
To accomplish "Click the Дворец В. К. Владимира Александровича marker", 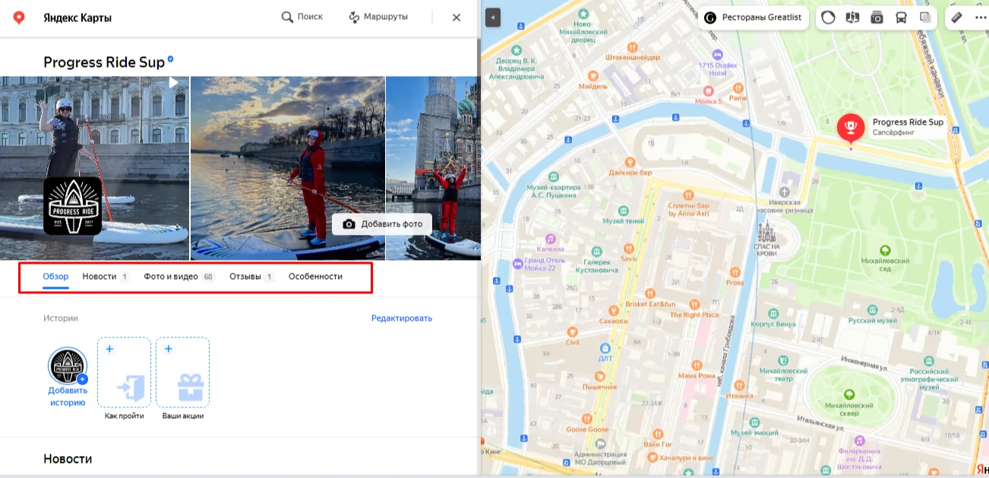I will pos(517,49).
